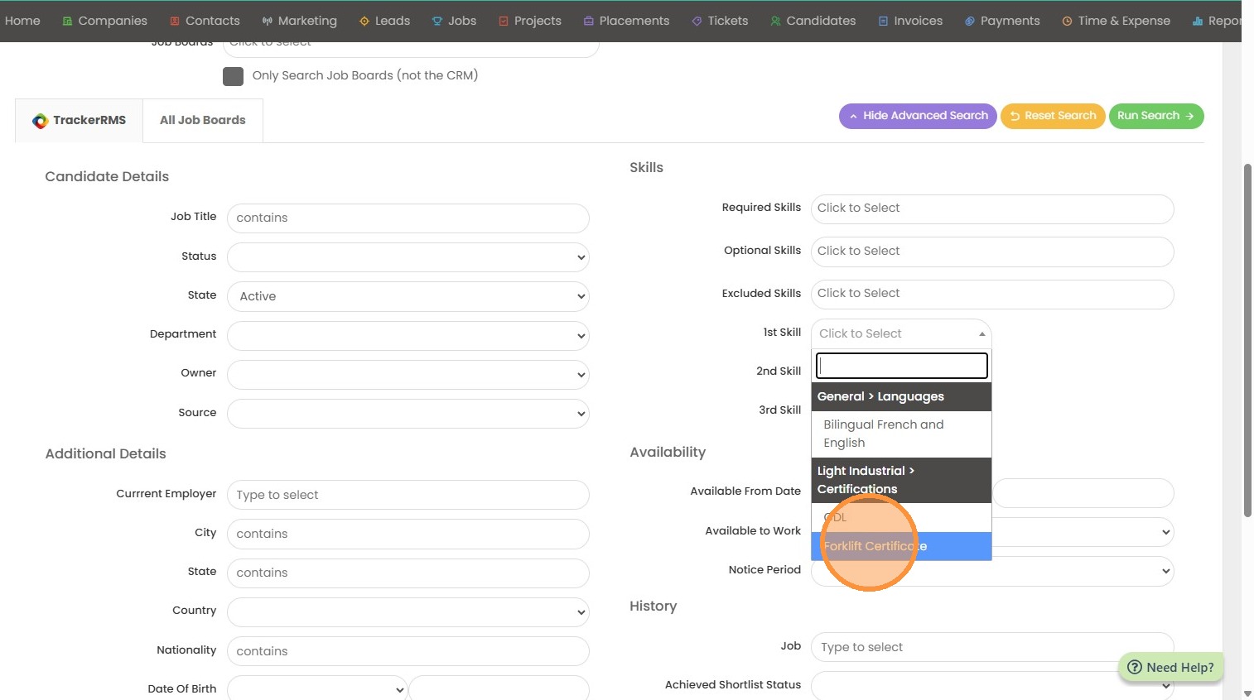Click the Leads icon in navigation bar
The width and height of the screenshot is (1254, 700).
pos(364,22)
